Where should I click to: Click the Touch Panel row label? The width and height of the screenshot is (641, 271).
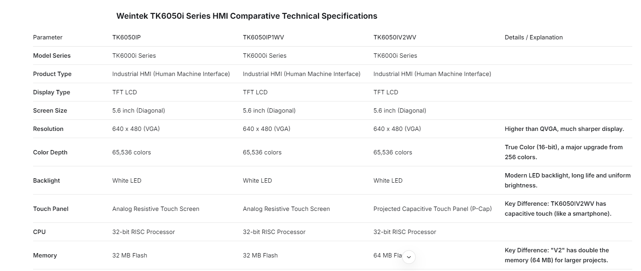click(51, 209)
